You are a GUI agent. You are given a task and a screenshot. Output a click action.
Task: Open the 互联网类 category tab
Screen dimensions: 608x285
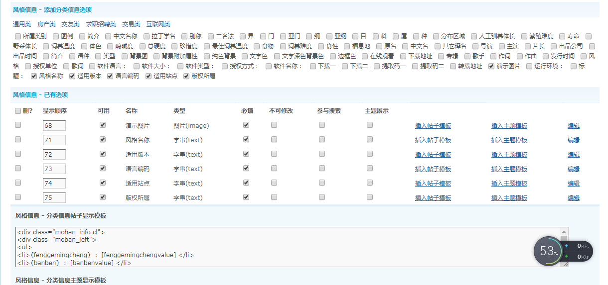[158, 24]
